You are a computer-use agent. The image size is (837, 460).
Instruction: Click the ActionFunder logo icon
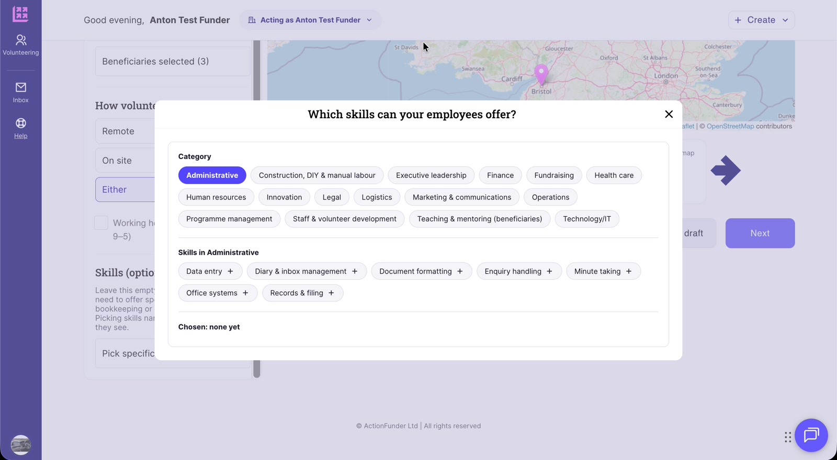click(20, 14)
